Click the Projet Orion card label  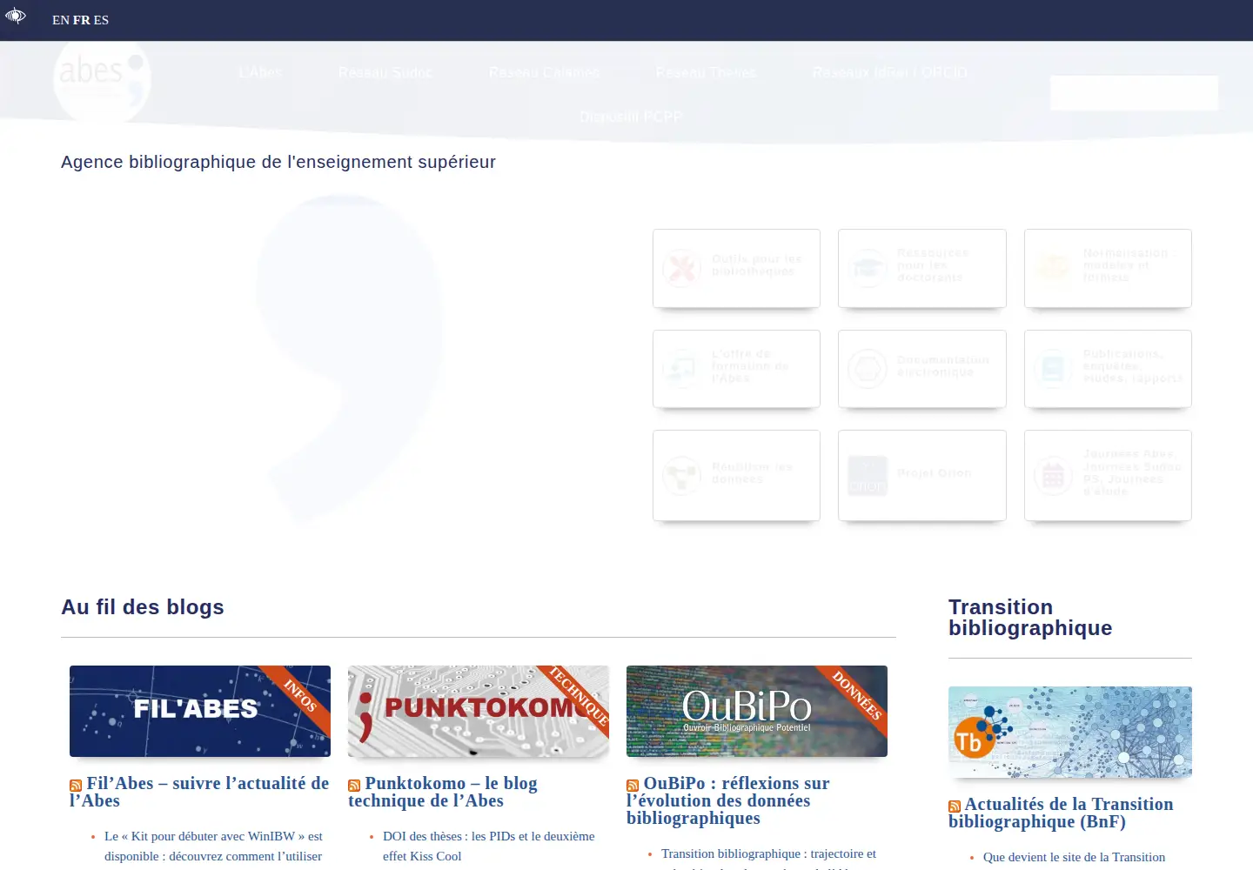(935, 473)
